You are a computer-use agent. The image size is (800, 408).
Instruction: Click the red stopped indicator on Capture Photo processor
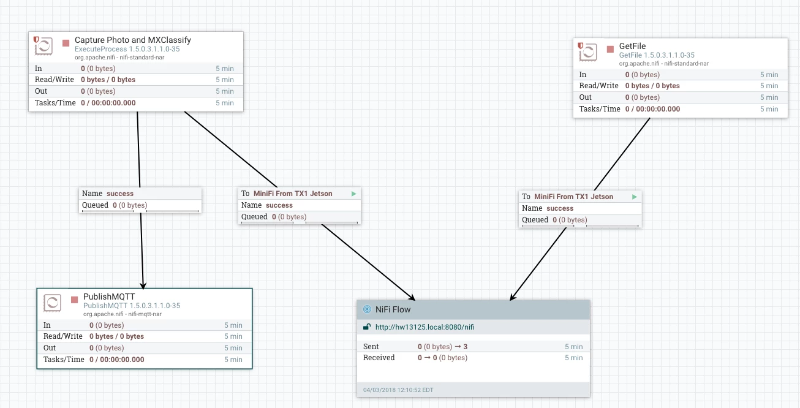click(x=66, y=43)
